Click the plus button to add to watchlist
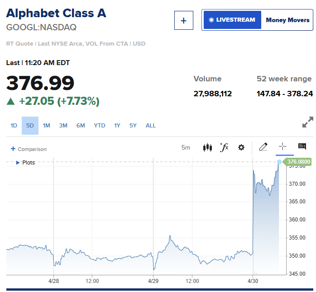 183,20
